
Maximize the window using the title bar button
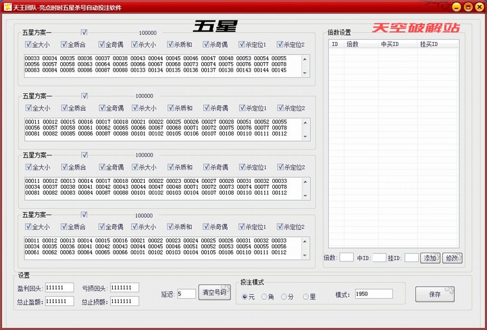(467, 6)
